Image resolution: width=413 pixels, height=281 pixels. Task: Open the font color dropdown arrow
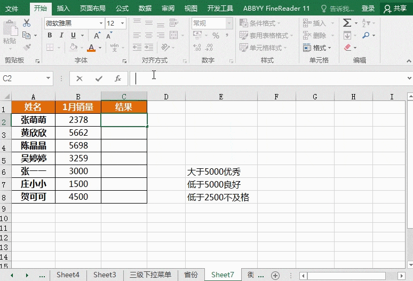100,48
